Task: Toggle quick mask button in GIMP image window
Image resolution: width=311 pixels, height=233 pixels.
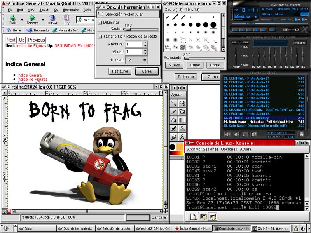Action: (9, 211)
